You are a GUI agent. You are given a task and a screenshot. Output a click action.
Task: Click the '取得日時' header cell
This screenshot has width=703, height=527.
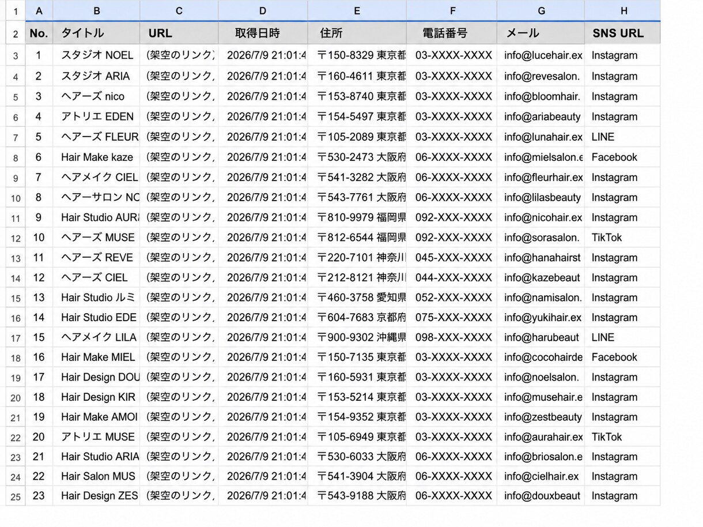point(263,33)
